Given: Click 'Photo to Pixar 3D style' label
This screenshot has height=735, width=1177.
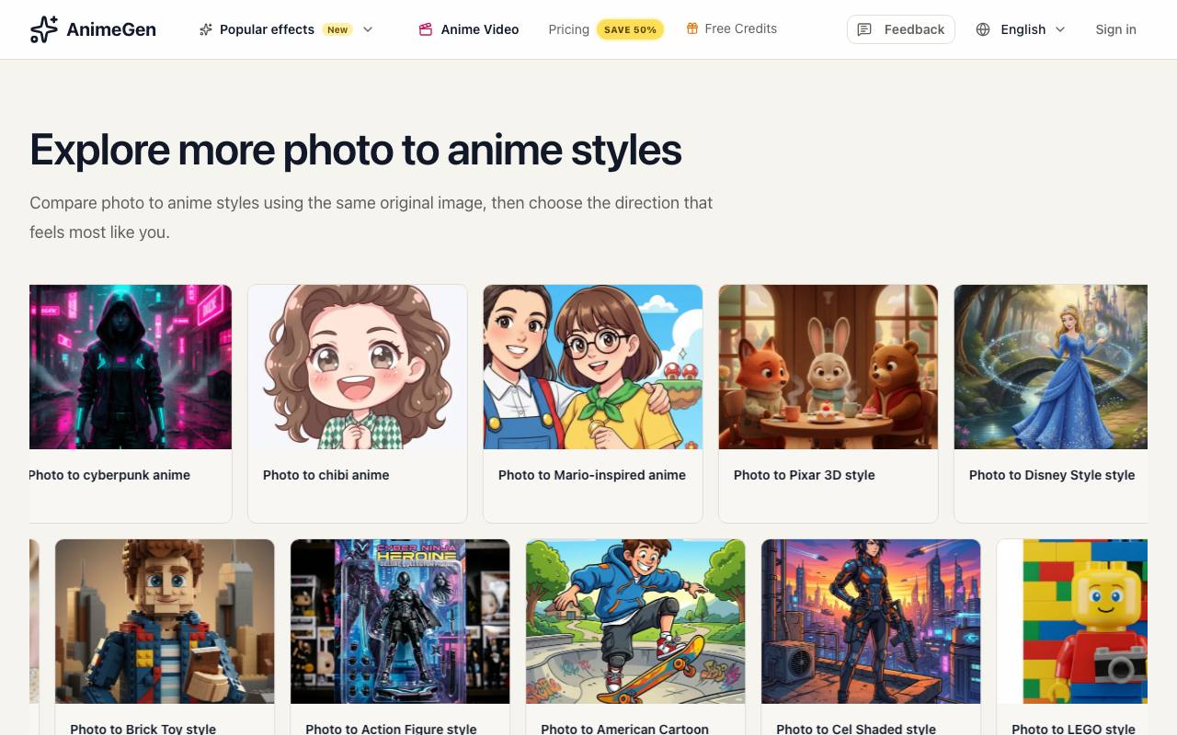Looking at the screenshot, I should tap(805, 475).
